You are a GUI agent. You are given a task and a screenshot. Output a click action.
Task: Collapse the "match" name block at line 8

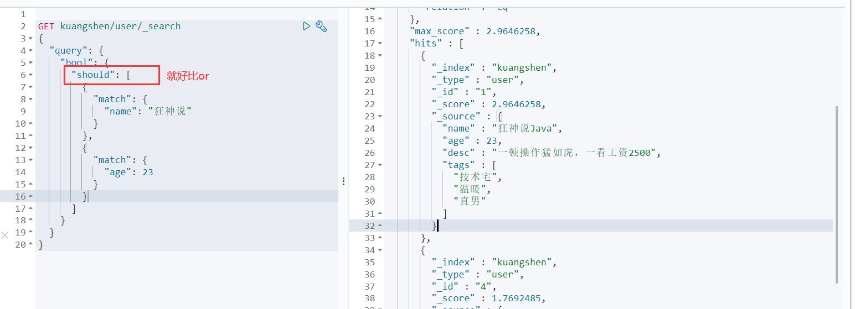coord(30,99)
